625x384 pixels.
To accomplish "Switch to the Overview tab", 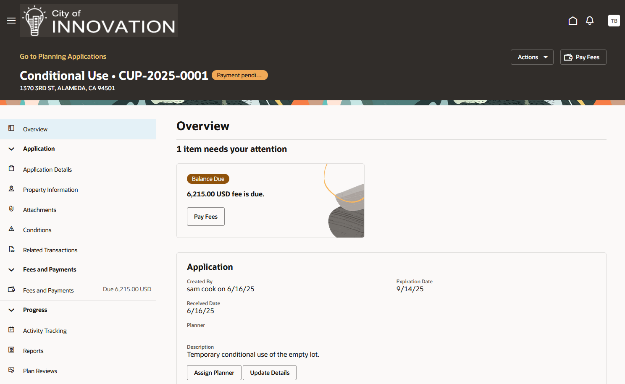I will pos(35,129).
